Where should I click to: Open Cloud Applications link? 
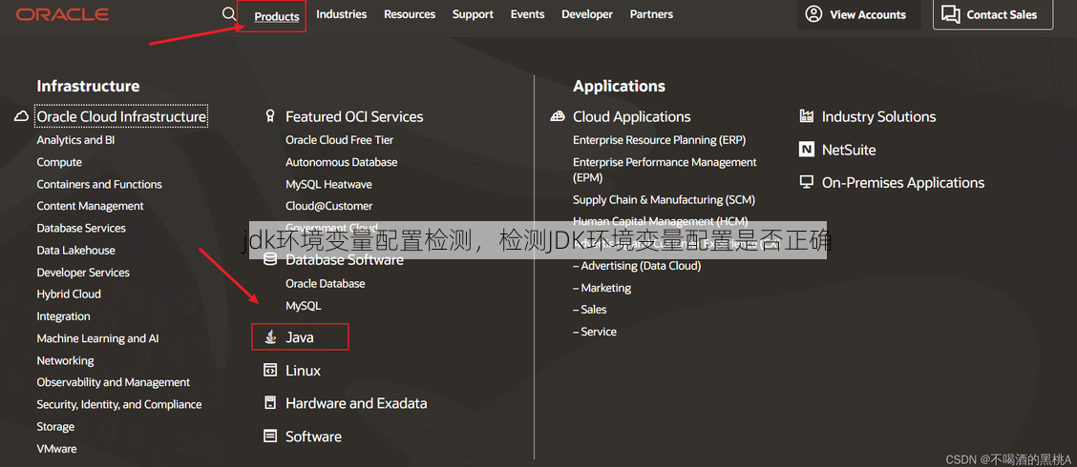point(632,116)
